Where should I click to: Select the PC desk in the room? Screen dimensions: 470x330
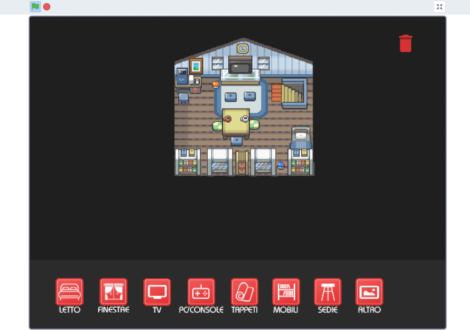pos(188,80)
